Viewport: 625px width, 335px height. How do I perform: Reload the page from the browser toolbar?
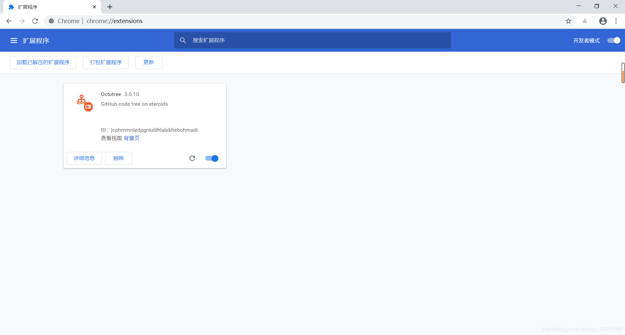coord(35,21)
